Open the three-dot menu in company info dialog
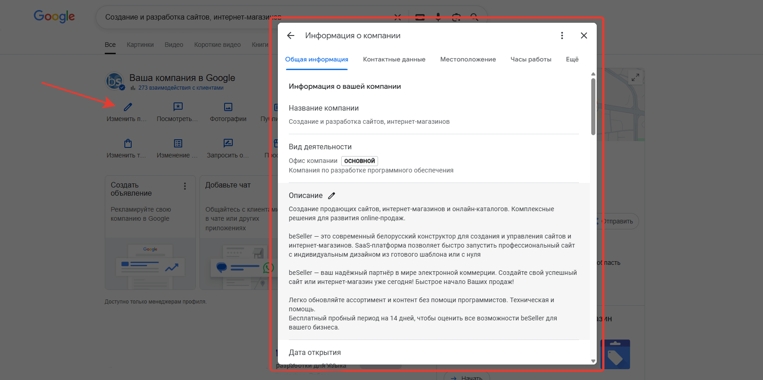The image size is (763, 380). [562, 35]
